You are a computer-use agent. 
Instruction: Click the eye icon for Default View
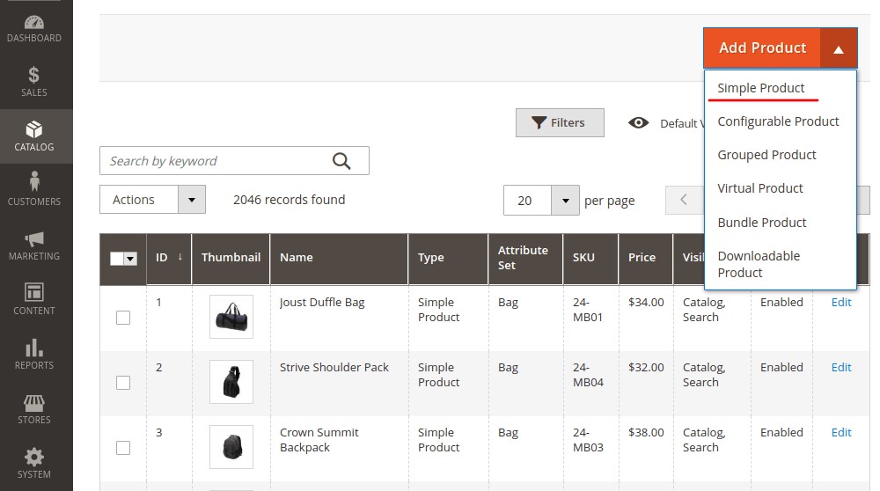tap(638, 123)
